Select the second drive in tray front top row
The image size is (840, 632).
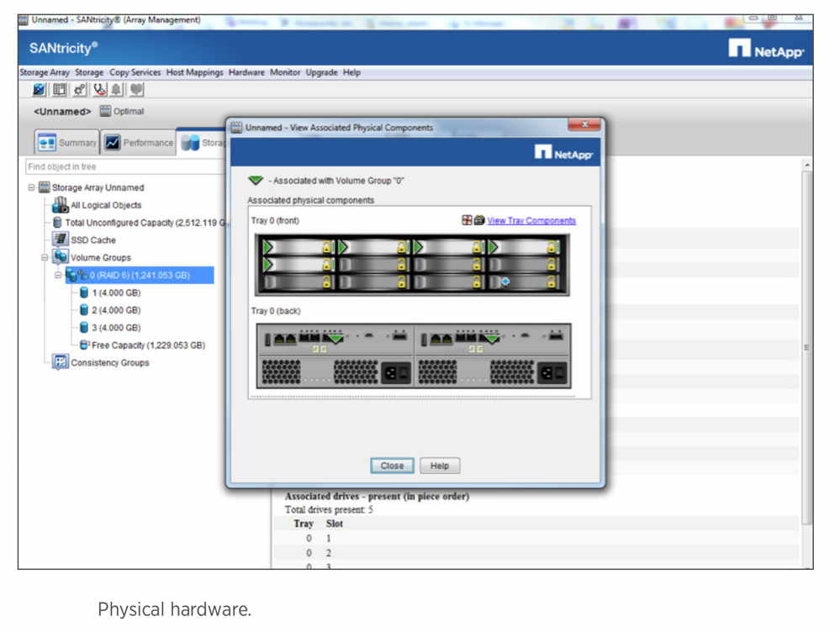[x=373, y=247]
